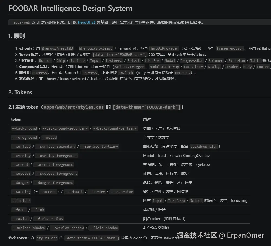The height and width of the screenshot is (246, 271).
Task: Click the --border token
Action: click(x=96, y=192)
